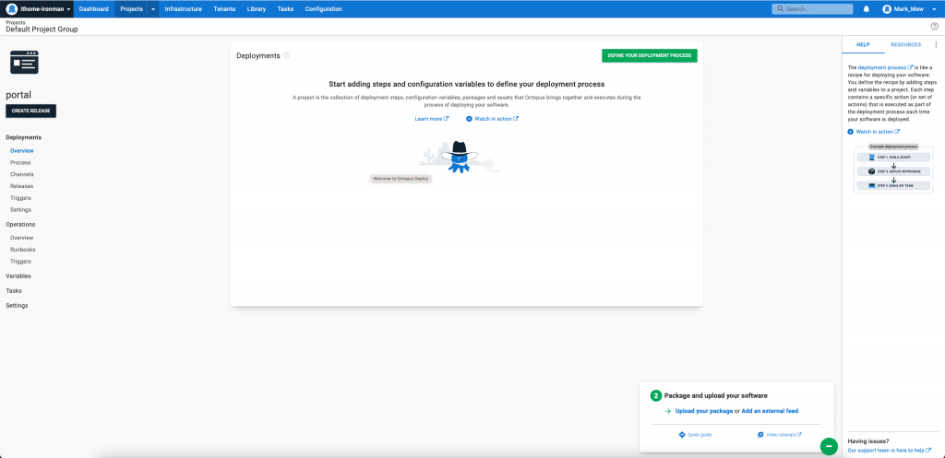
Task: Click the cowboy octopus illustration
Action: point(460,158)
